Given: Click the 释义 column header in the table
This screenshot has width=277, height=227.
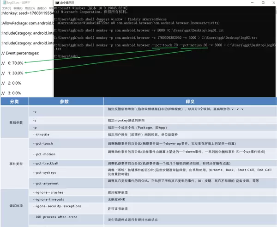Looking at the screenshot, I should (190, 101).
